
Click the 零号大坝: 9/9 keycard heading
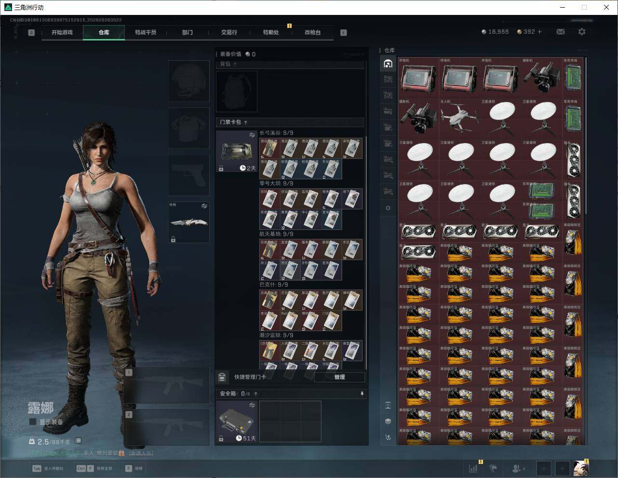(277, 183)
